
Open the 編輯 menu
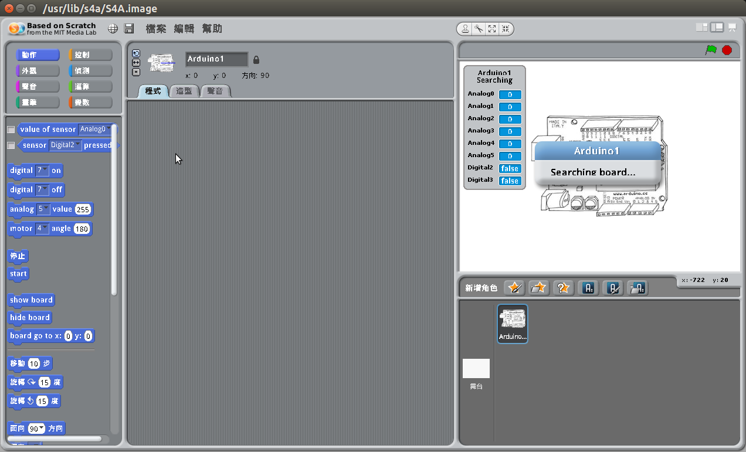184,29
